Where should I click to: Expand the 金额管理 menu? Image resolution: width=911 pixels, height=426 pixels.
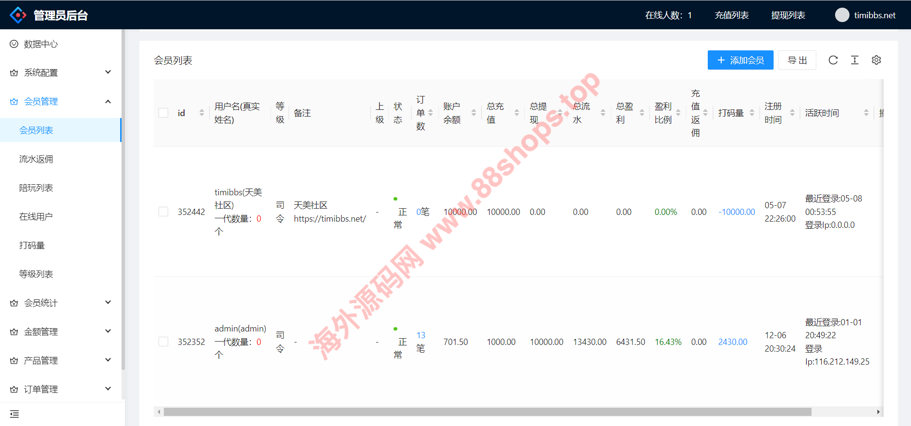click(x=61, y=331)
